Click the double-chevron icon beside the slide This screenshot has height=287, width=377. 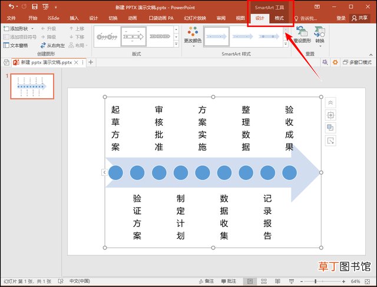[x=330, y=103]
